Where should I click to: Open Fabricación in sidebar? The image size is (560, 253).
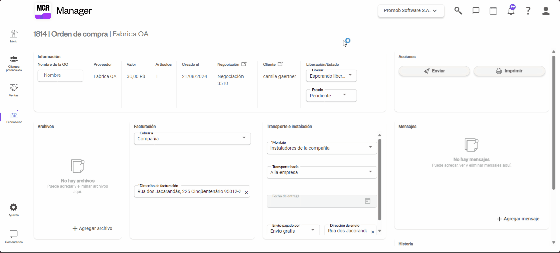pos(14,117)
